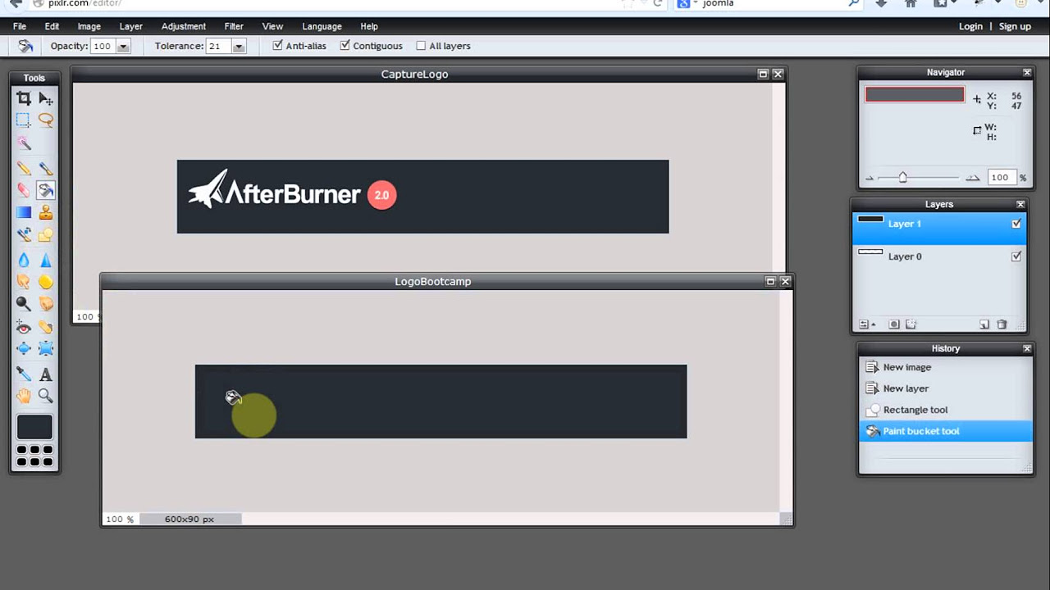Image resolution: width=1050 pixels, height=590 pixels.
Task: Toggle the Anti-alias checkbox
Action: 277,46
